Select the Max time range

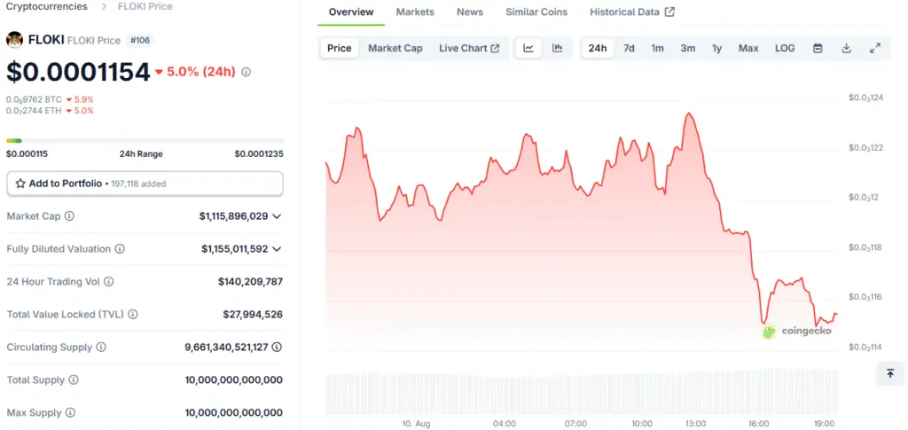pyautogui.click(x=748, y=48)
